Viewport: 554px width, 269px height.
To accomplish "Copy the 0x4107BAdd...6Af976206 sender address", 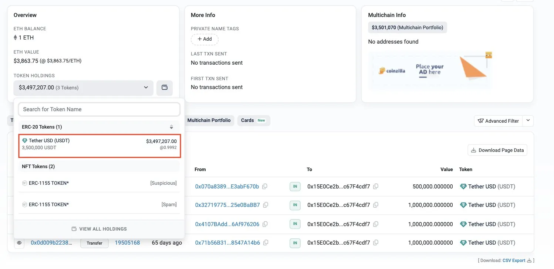I will 265,224.
